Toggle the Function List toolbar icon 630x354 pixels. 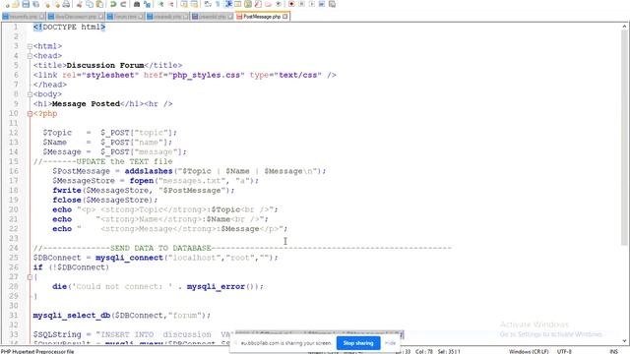point(258,4)
